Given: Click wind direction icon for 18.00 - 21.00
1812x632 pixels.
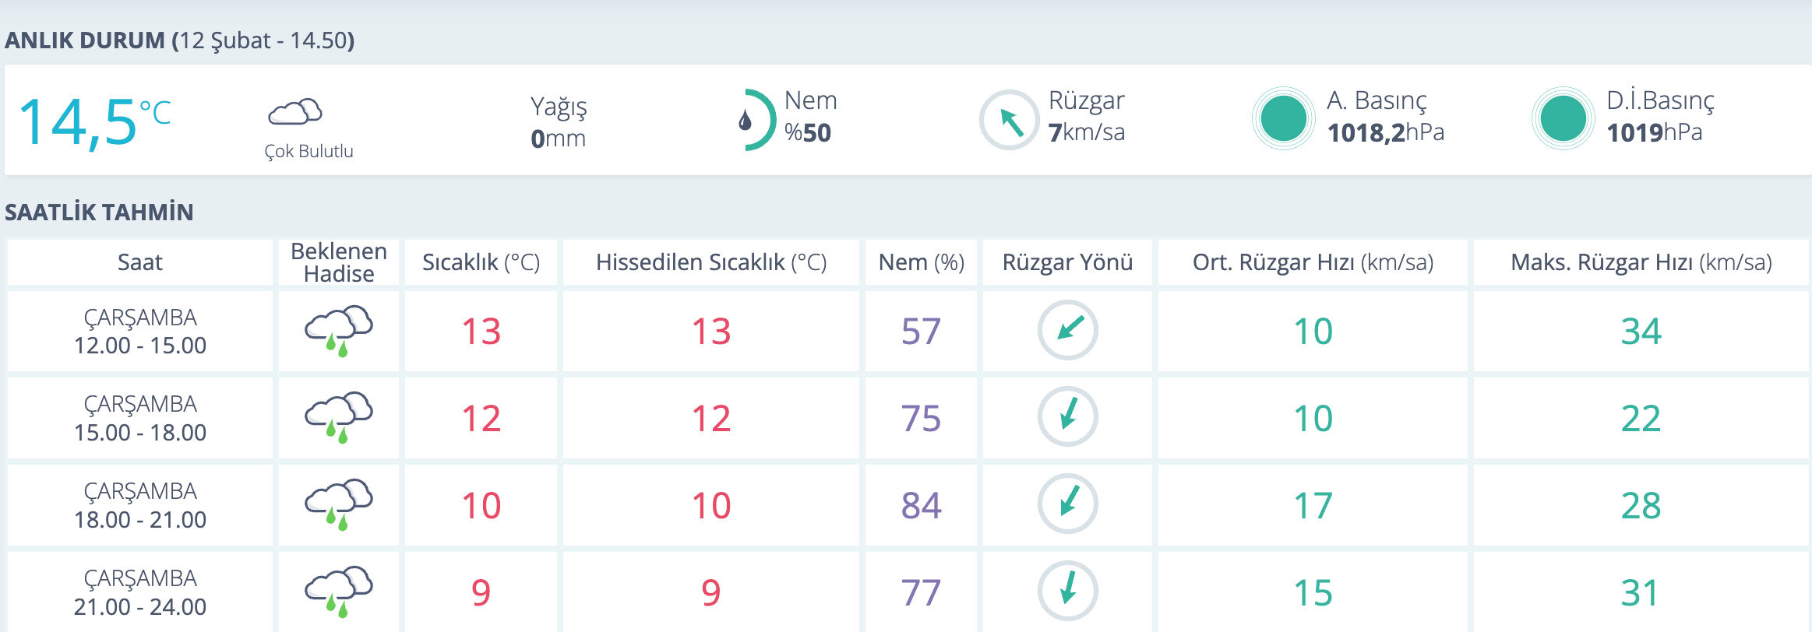Looking at the screenshot, I should point(1067,504).
